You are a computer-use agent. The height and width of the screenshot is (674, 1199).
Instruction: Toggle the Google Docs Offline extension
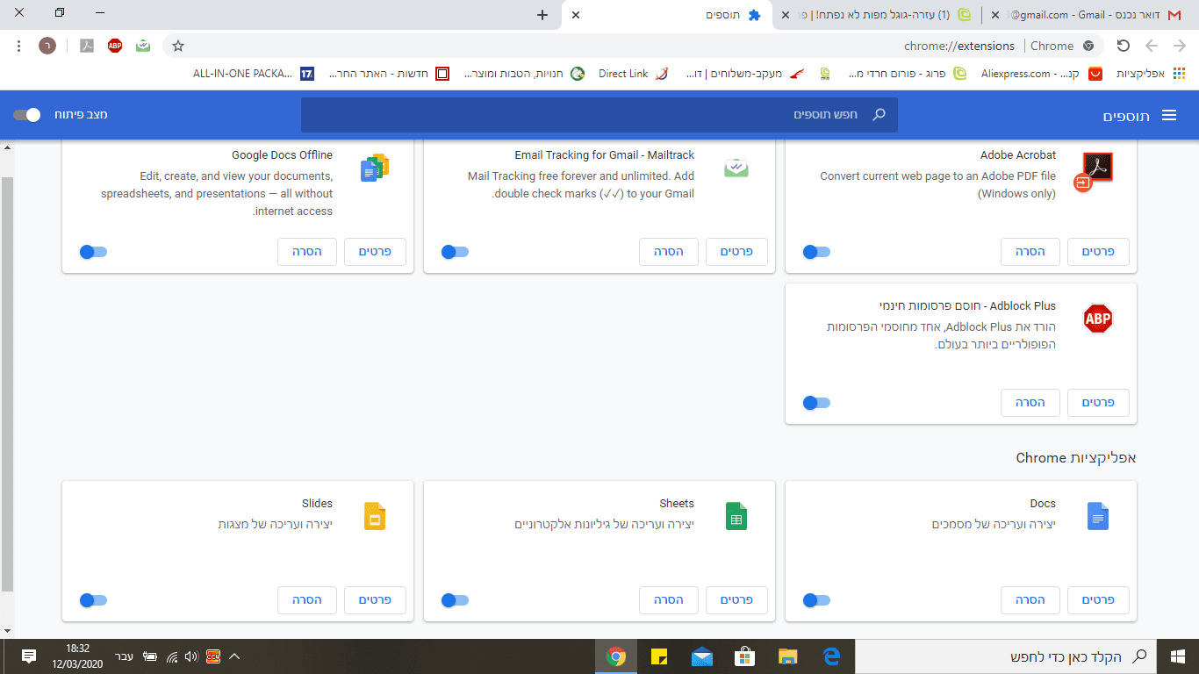(x=93, y=253)
